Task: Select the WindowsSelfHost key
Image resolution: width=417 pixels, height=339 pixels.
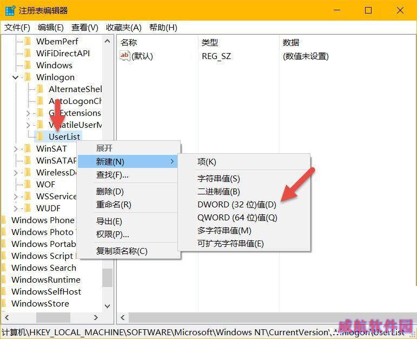Action: coord(47,291)
